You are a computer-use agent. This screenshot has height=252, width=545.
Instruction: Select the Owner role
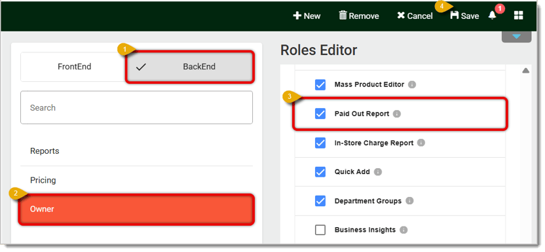[137, 209]
